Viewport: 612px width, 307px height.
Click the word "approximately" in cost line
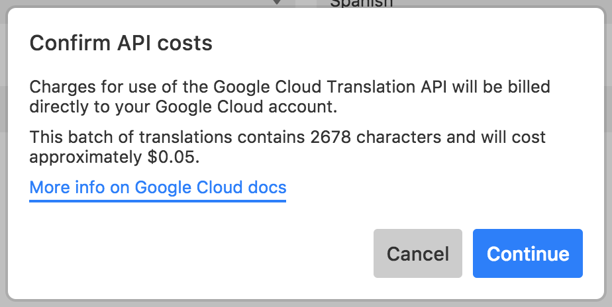[86, 158]
